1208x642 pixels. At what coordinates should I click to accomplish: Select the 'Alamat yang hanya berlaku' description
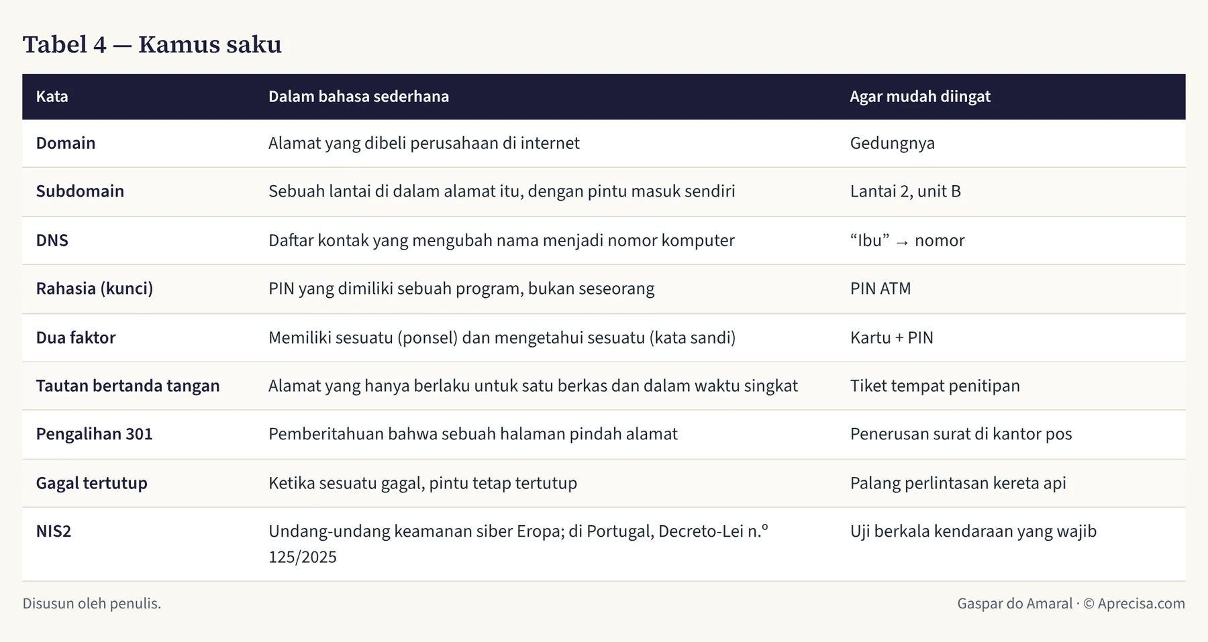[534, 386]
